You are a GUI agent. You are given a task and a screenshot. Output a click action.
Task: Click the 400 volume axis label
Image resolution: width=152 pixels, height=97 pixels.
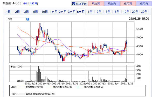139,66
